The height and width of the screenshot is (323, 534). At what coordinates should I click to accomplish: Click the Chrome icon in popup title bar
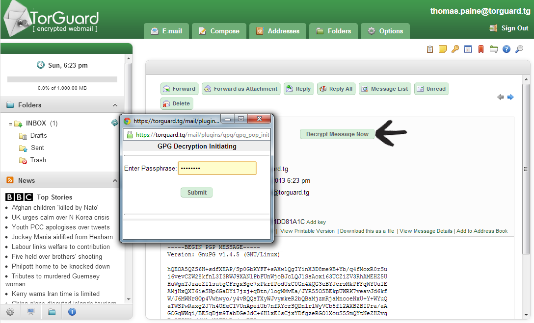pos(128,121)
